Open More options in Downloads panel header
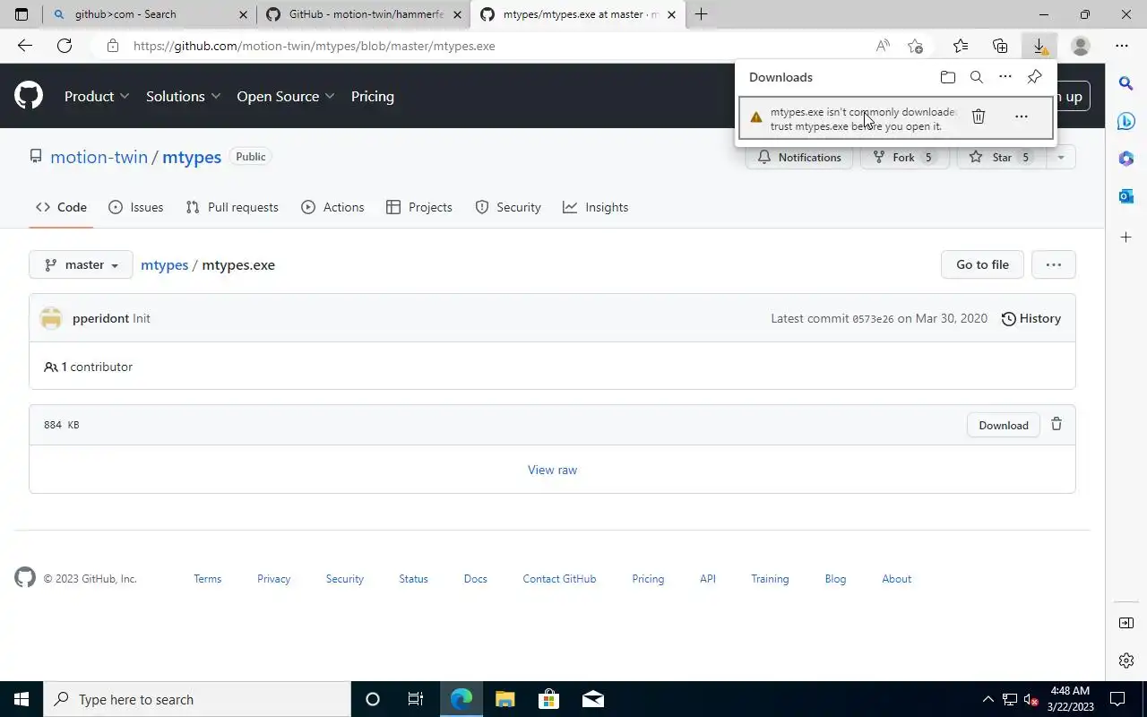This screenshot has width=1147, height=717. 1005,77
